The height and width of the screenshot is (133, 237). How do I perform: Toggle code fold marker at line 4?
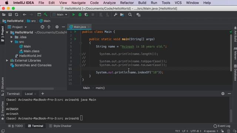81,43
